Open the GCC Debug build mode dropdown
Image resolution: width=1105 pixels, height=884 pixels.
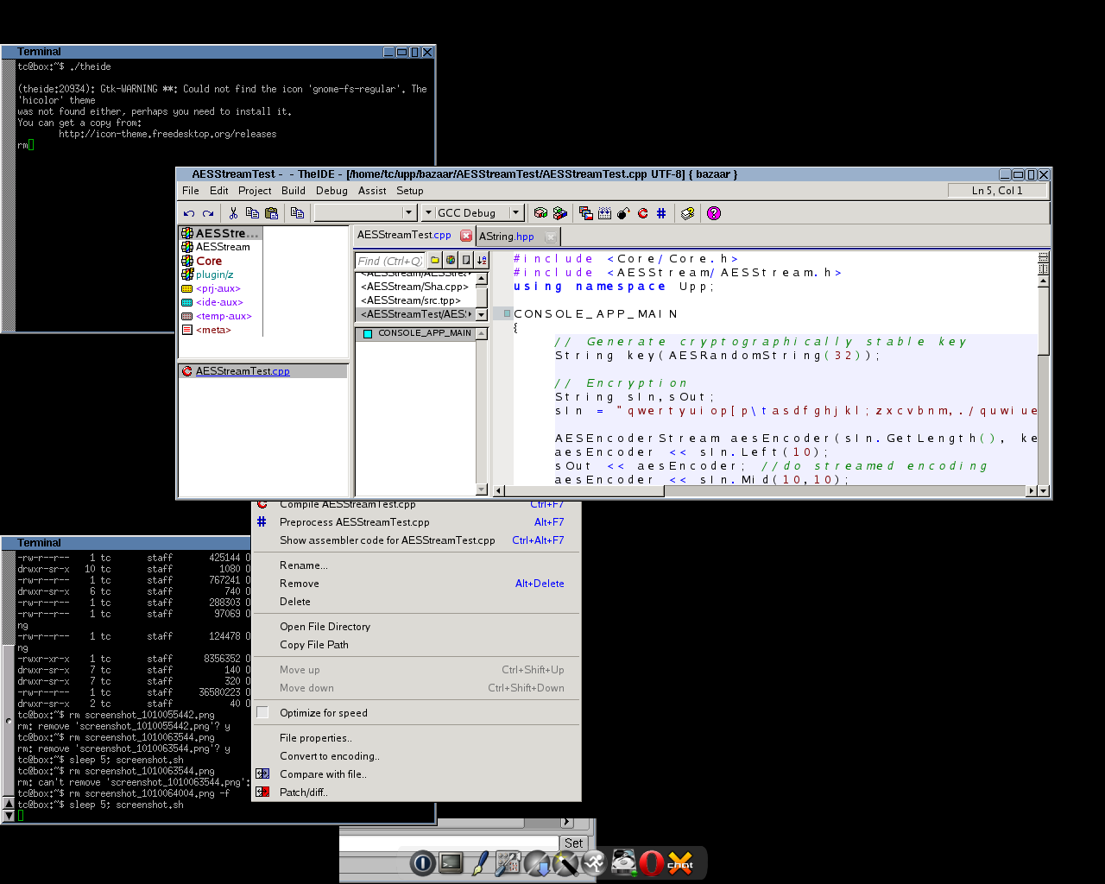click(516, 212)
